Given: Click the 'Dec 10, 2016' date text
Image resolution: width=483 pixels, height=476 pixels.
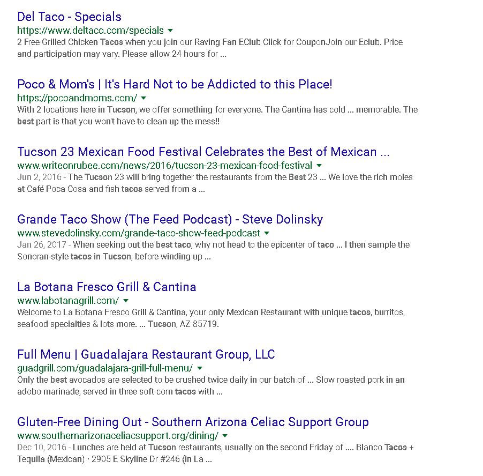Looking at the screenshot, I should (42, 448).
